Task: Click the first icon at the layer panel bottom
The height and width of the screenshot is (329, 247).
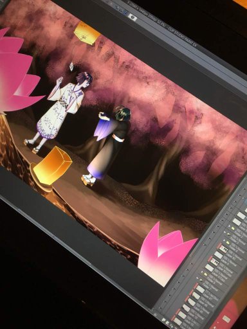Action: [x=163, y=320]
